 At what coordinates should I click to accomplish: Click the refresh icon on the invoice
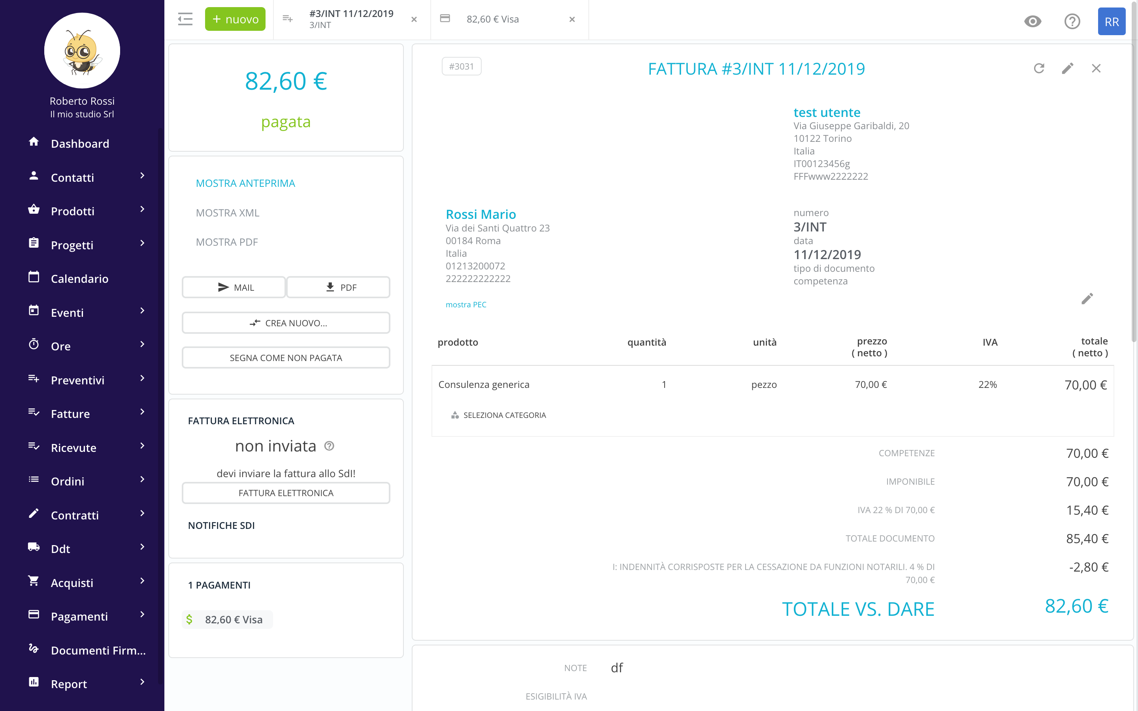(1039, 69)
